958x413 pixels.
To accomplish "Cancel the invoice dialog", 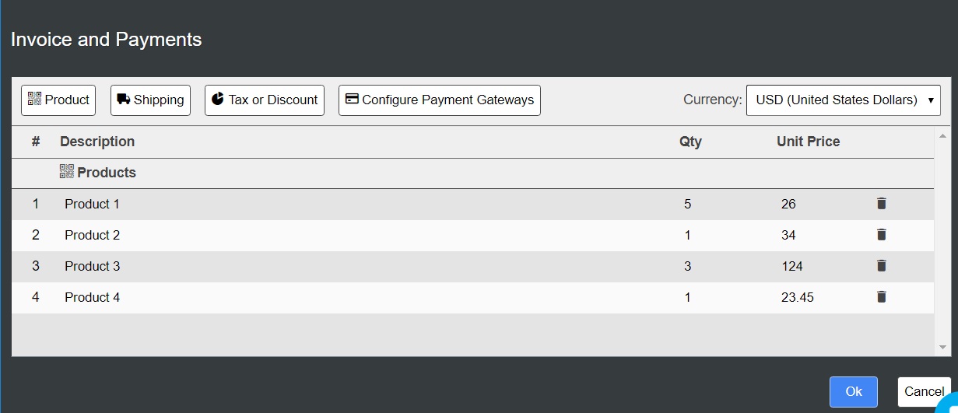I will [x=925, y=392].
